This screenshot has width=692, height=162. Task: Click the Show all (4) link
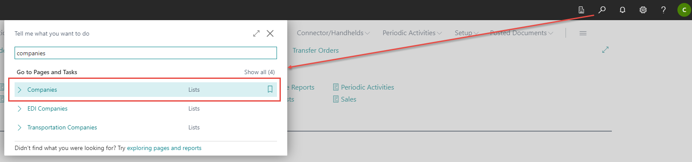pyautogui.click(x=259, y=72)
